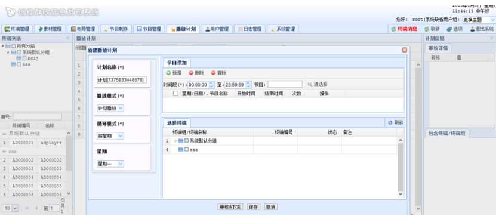Image resolution: width=496 pixels, height=219 pixels.
Task: Switch to the 布局管理 tab
Action: point(83,29)
